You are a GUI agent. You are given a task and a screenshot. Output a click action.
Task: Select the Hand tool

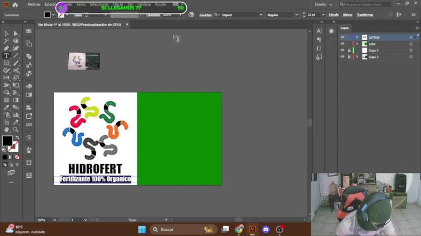(6, 130)
